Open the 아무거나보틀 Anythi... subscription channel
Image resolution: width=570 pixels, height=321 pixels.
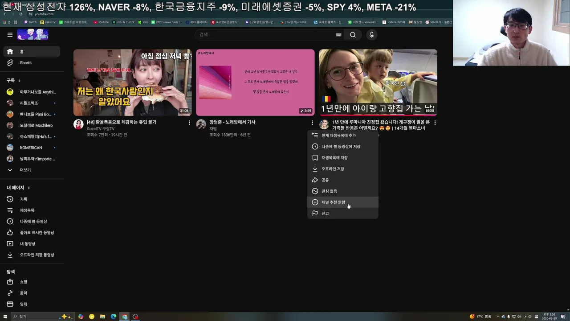pyautogui.click(x=31, y=92)
